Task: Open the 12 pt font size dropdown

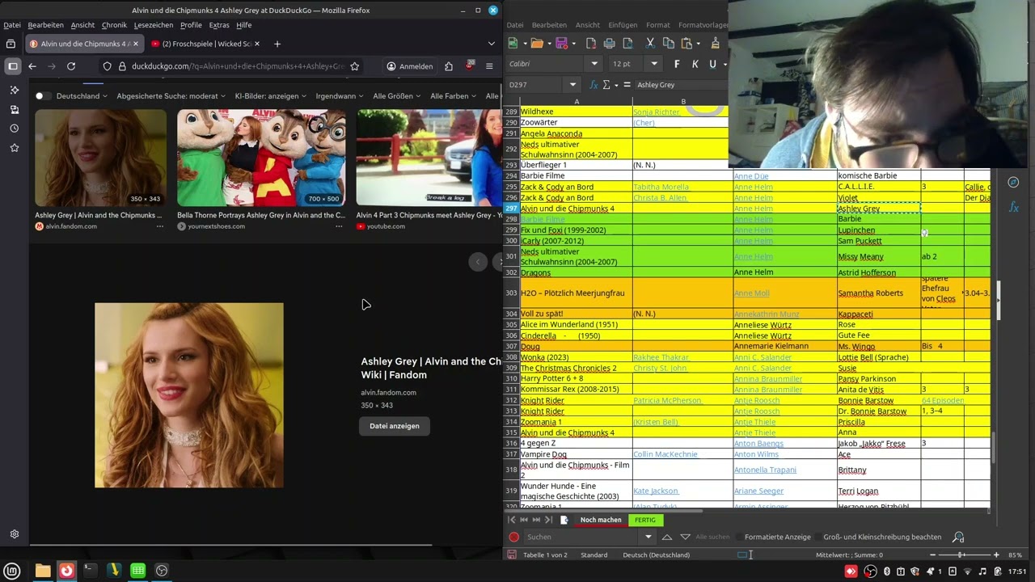Action: [x=654, y=64]
